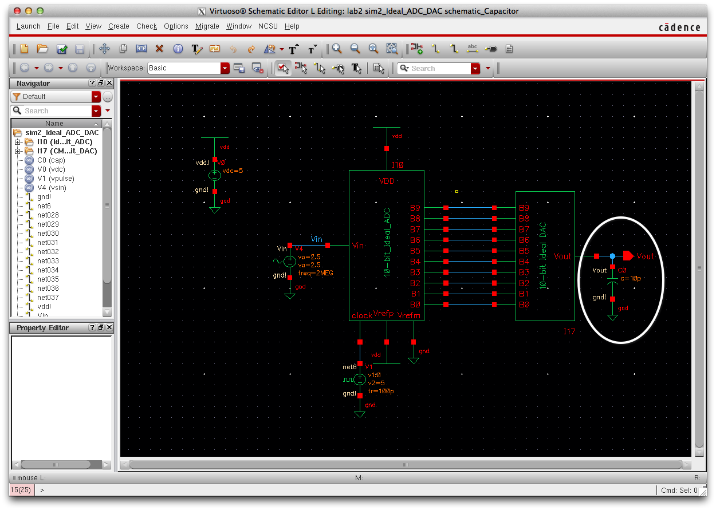Click the Check and Save icon
Screen dimensions: 716x510
(61, 49)
